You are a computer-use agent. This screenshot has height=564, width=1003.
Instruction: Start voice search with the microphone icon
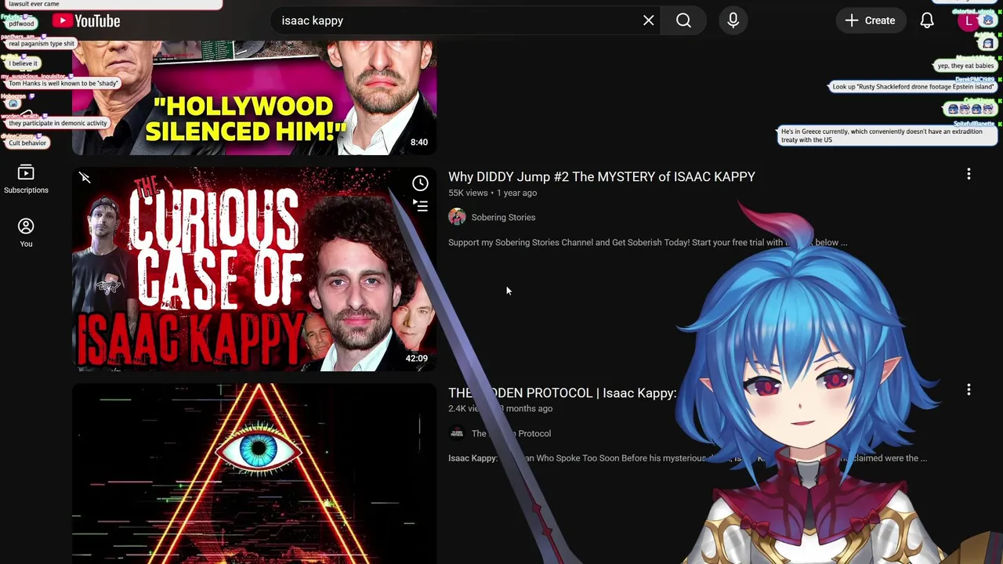coord(733,20)
